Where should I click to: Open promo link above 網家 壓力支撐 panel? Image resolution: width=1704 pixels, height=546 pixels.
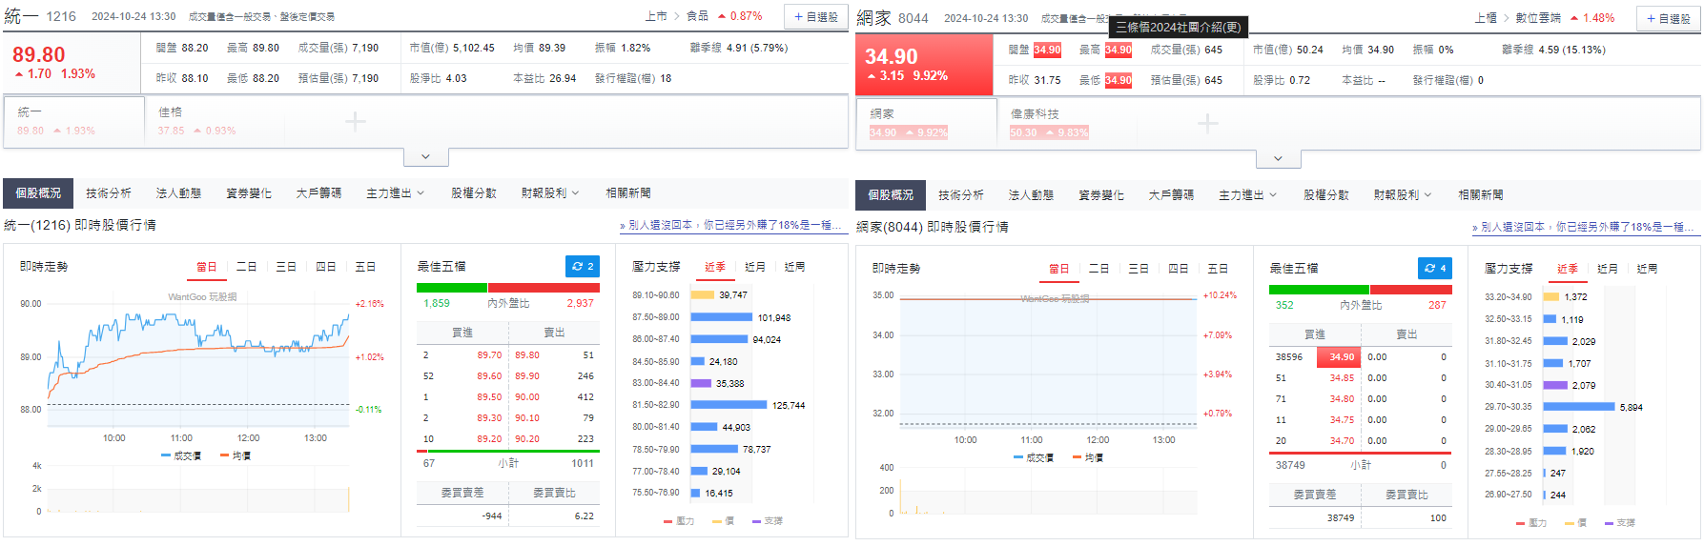click(x=1584, y=227)
